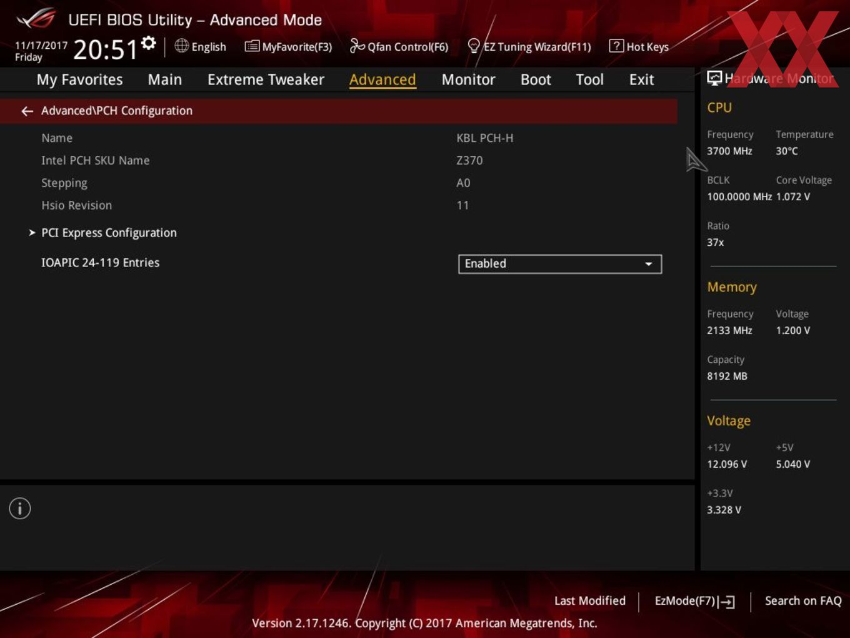This screenshot has width=850, height=638.
Task: Open the Boot tab
Action: (536, 79)
